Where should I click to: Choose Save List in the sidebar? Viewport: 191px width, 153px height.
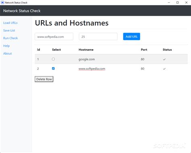(x=9, y=31)
